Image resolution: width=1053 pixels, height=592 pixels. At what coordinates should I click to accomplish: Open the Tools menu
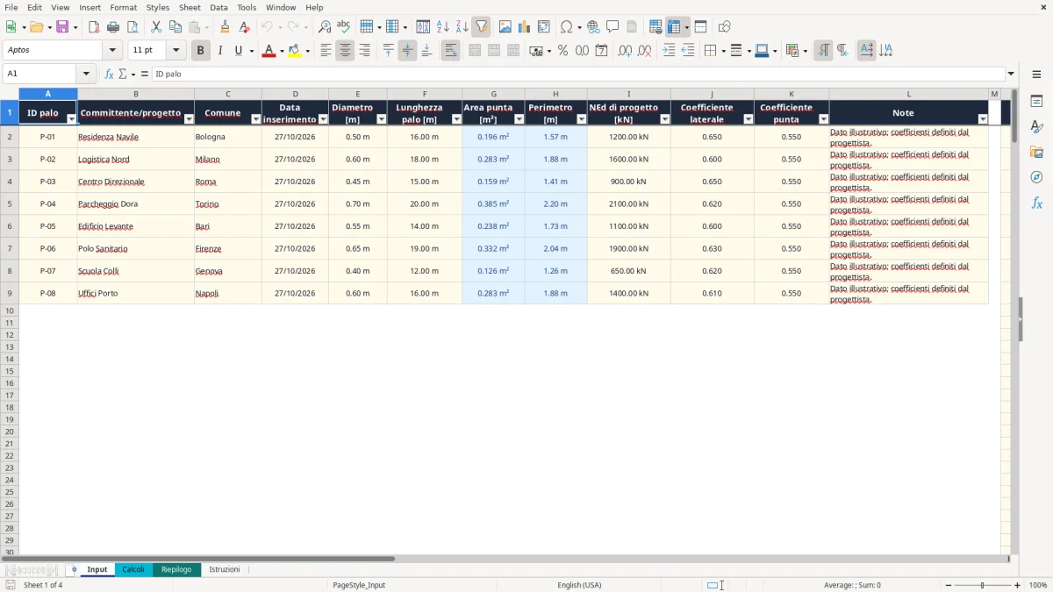pos(247,7)
